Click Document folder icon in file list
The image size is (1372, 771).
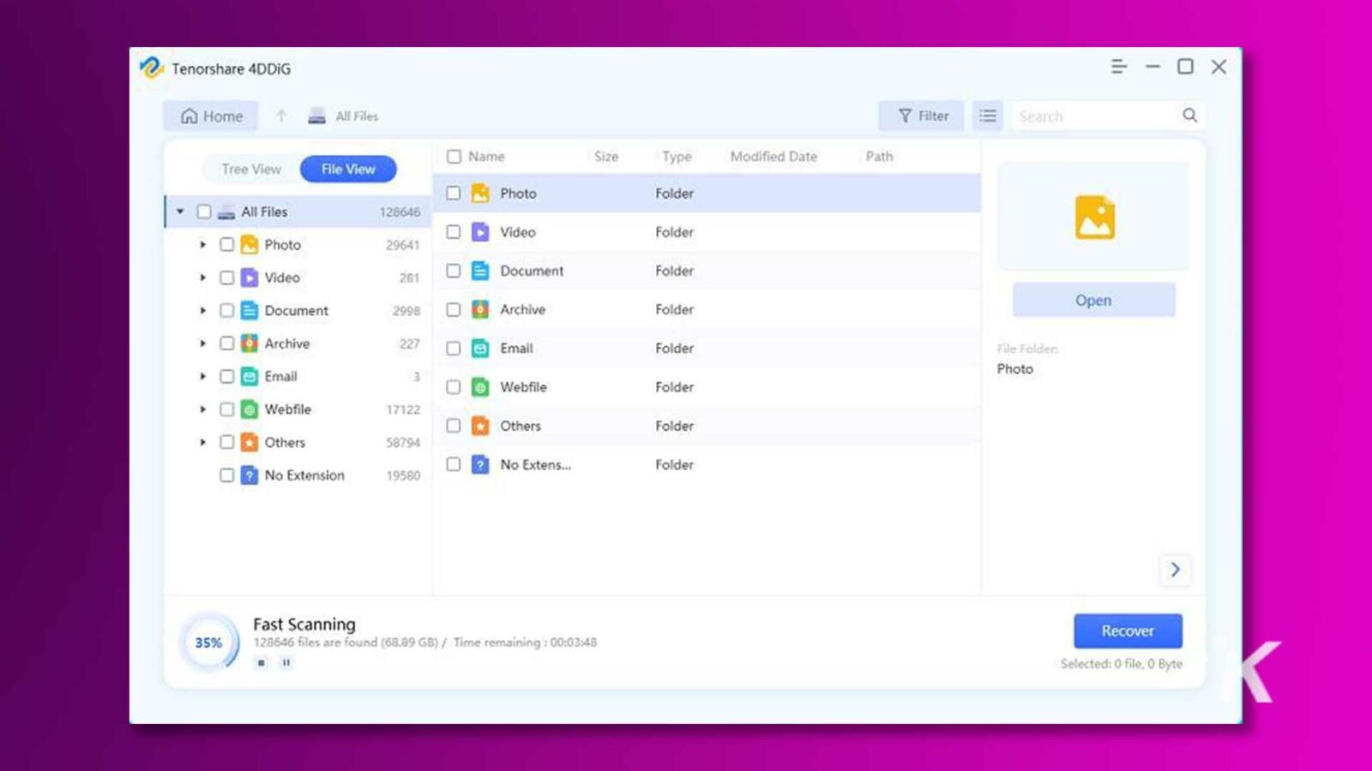tap(481, 271)
